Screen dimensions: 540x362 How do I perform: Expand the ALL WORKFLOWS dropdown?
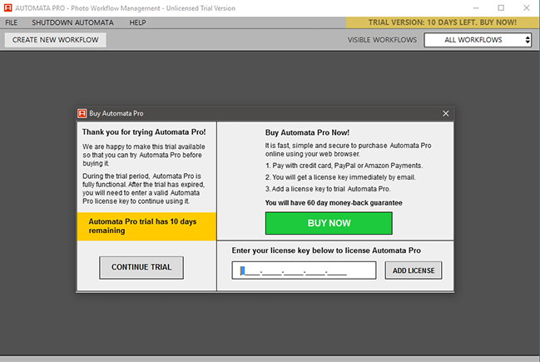[x=478, y=40]
